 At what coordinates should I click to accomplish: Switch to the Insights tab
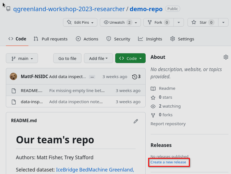click(150, 39)
